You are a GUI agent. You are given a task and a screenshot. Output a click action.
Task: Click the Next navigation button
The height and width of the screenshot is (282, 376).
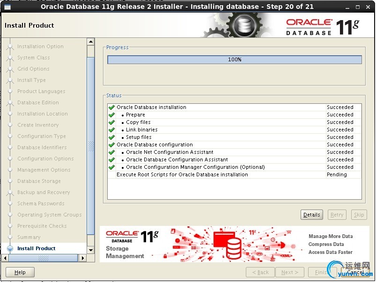(290, 272)
